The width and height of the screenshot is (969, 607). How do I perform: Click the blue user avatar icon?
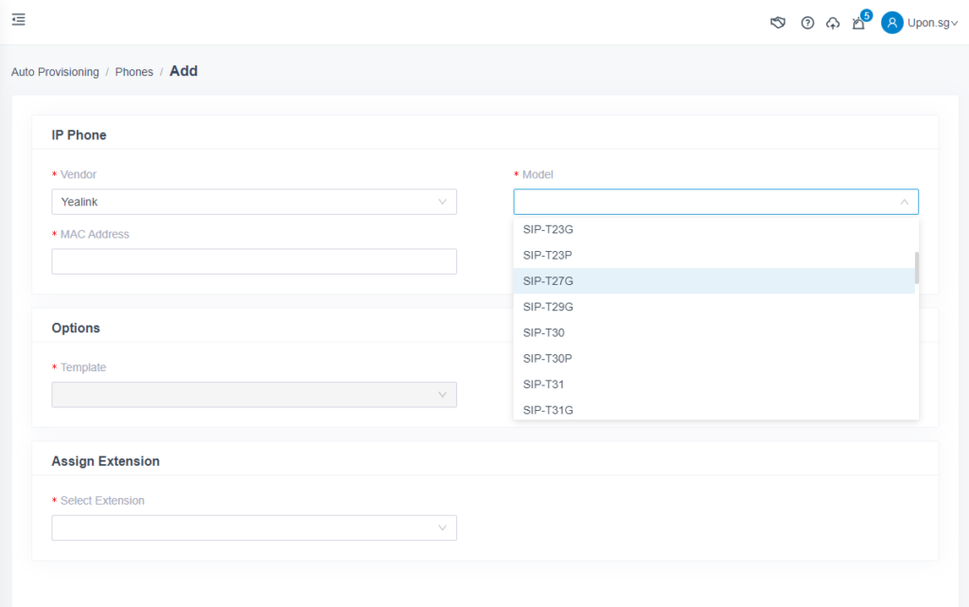point(890,22)
